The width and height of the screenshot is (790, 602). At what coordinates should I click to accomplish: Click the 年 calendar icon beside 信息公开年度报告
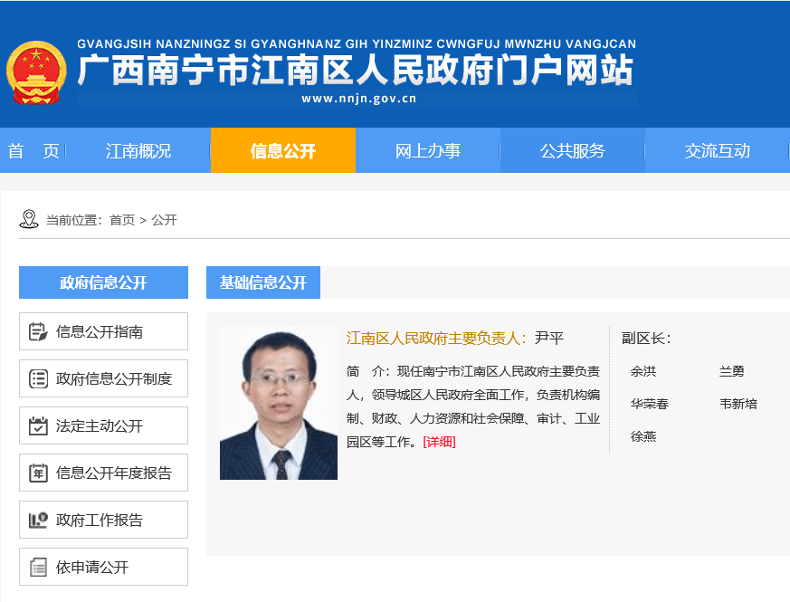click(x=39, y=473)
